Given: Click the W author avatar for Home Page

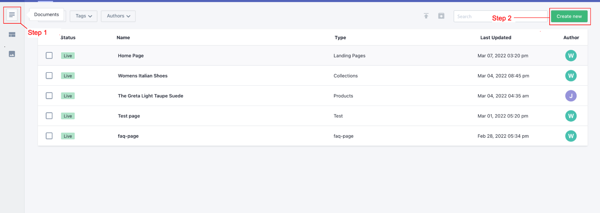Looking at the screenshot, I should point(571,56).
